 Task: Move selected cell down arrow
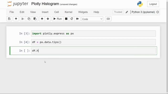[48, 19]
